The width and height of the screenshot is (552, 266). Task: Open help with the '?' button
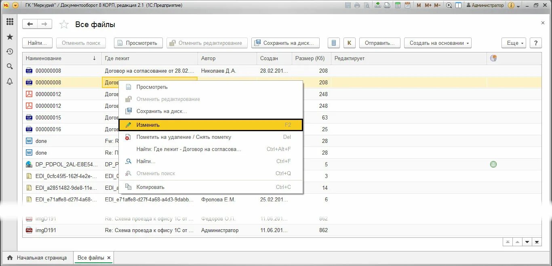(535, 43)
